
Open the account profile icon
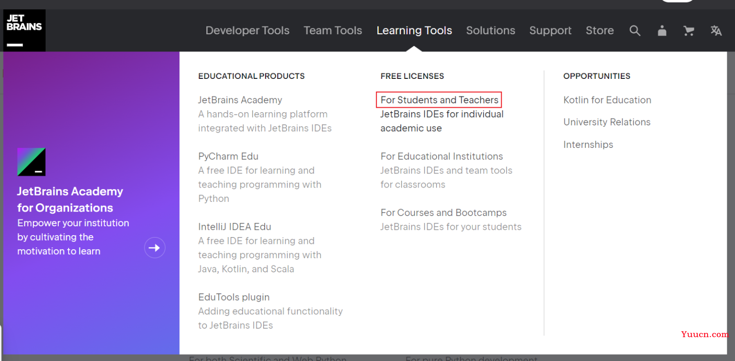662,31
